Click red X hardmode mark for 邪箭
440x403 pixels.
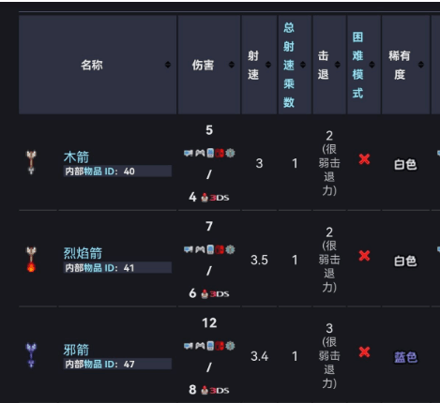[364, 352]
